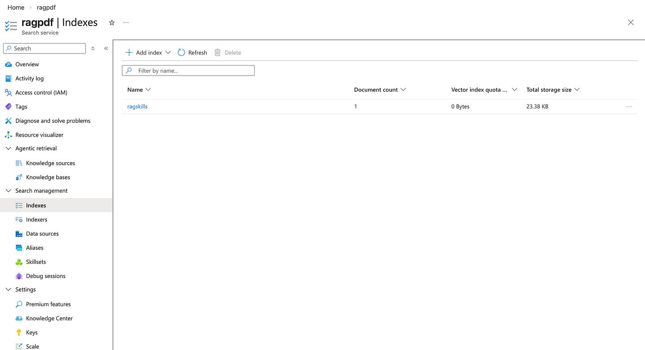The height and width of the screenshot is (350, 645).
Task: Click the Delete button
Action: point(228,53)
